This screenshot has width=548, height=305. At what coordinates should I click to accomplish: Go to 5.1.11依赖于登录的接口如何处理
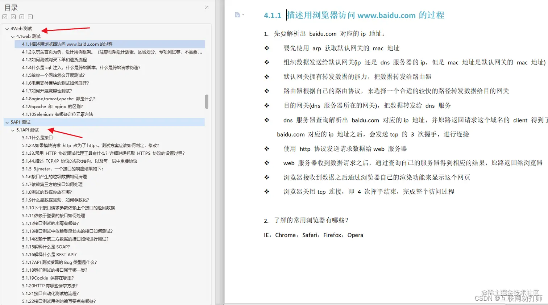tap(54, 216)
